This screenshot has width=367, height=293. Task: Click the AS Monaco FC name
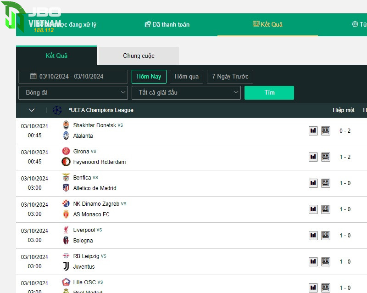click(91, 214)
